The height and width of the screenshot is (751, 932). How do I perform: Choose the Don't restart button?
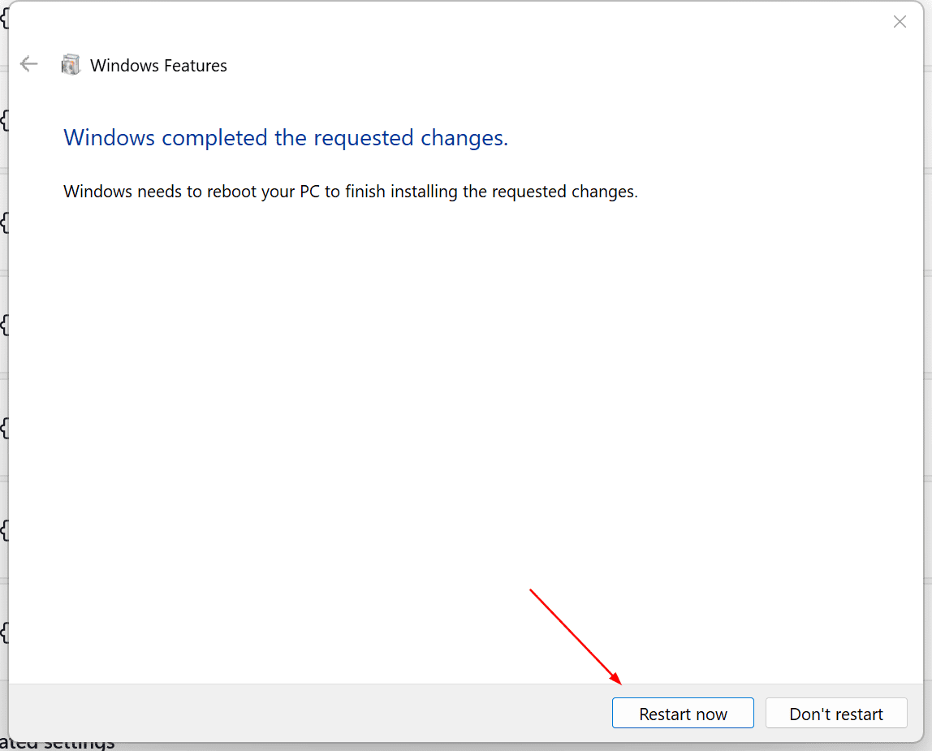pos(836,714)
